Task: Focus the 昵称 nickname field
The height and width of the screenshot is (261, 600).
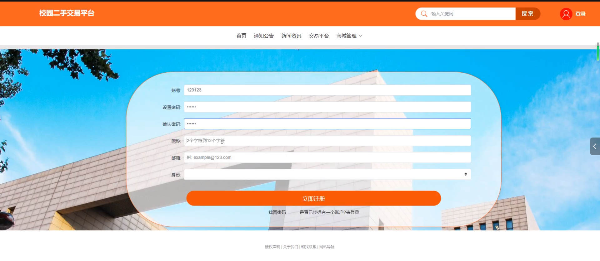Action: point(327,141)
